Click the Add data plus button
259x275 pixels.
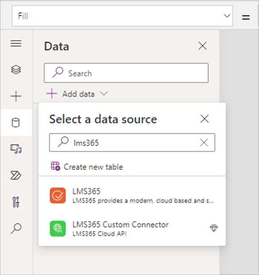tap(52, 94)
